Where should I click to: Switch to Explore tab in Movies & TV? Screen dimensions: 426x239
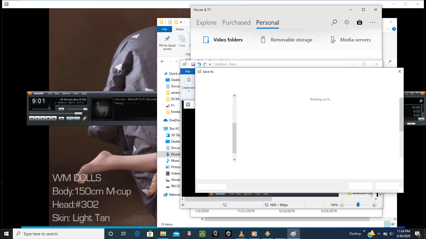(207, 23)
